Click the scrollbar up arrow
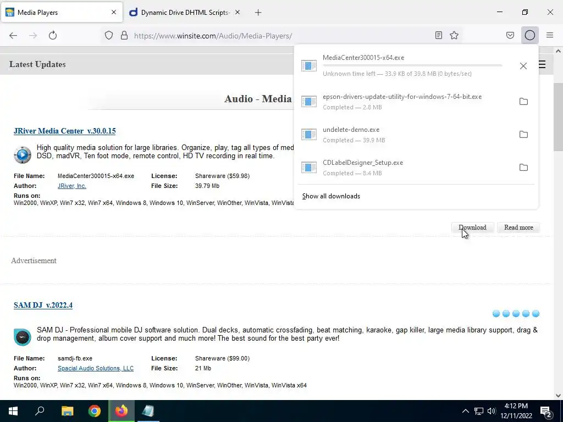Image resolution: width=563 pixels, height=422 pixels. coord(558,51)
